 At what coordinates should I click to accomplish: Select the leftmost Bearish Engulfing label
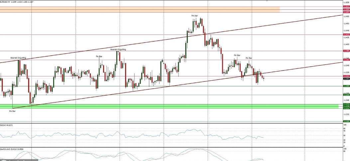click(x=18, y=58)
